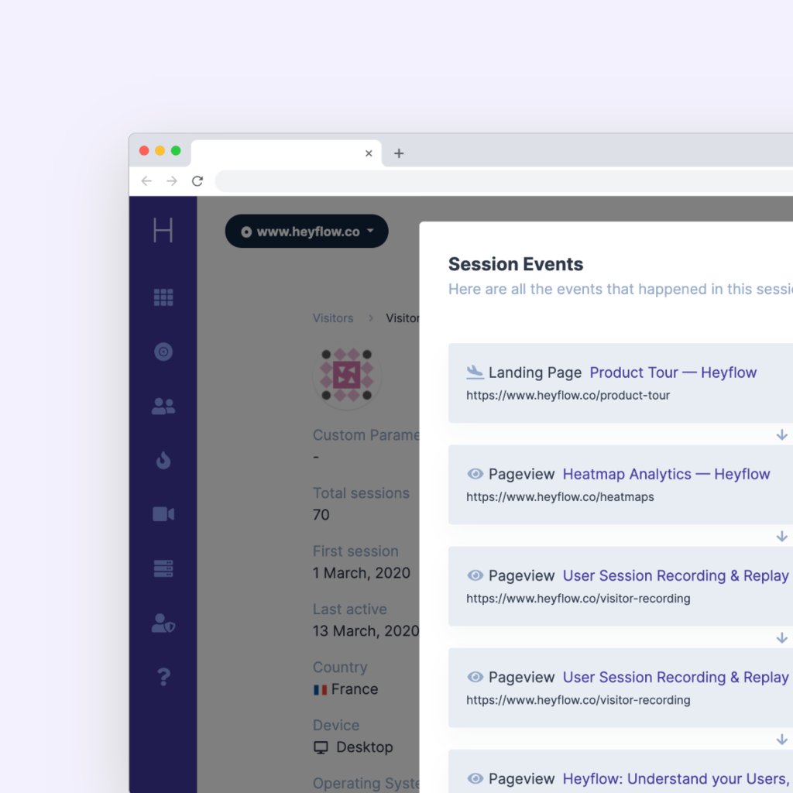Image resolution: width=793 pixels, height=793 pixels.
Task: Open the heatmaps flame icon in sidebar
Action: tap(163, 460)
